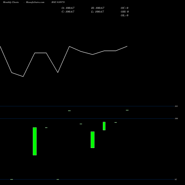Click the tallest green candlestick bar
The width and height of the screenshot is (185, 185).
point(35,141)
